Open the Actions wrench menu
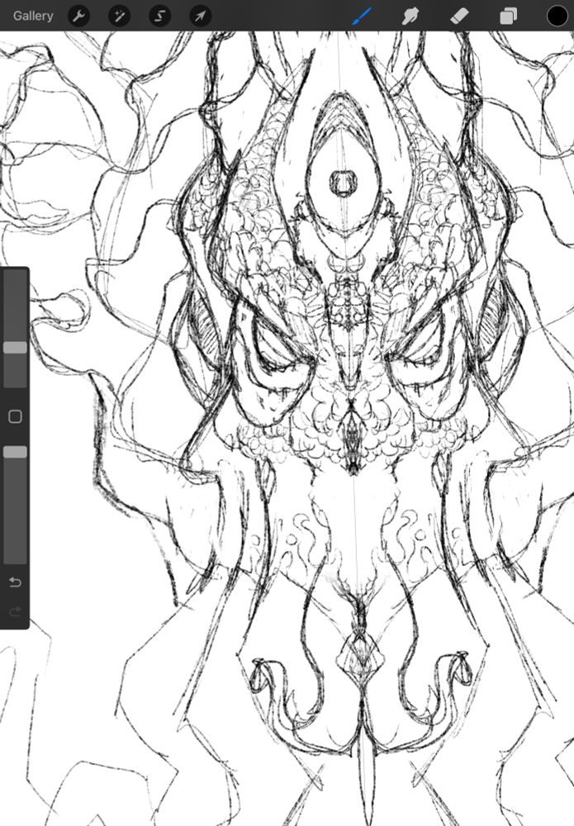Screen dimensions: 574x826 79,16
